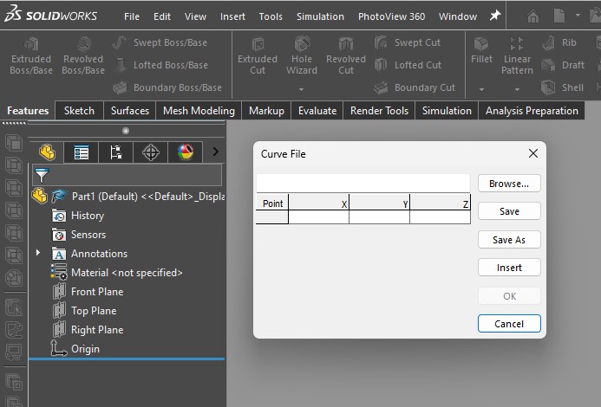Open the Insert menu
Viewport: 601px width, 407px height.
(x=232, y=16)
